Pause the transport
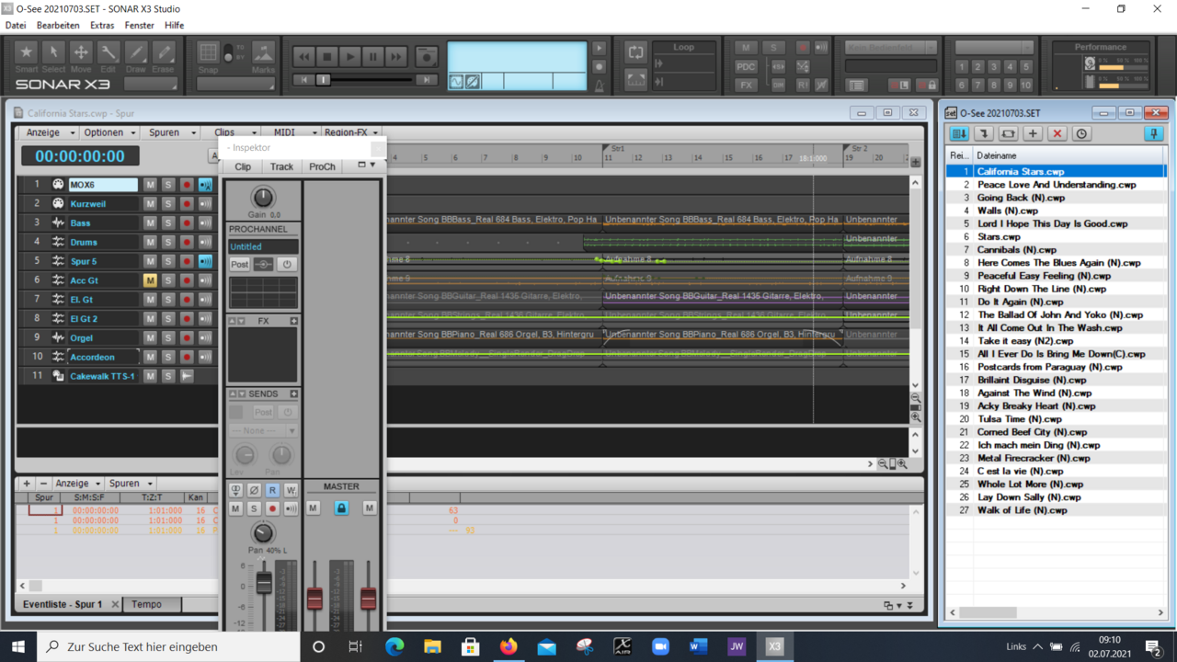The height and width of the screenshot is (662, 1177). pyautogui.click(x=372, y=57)
